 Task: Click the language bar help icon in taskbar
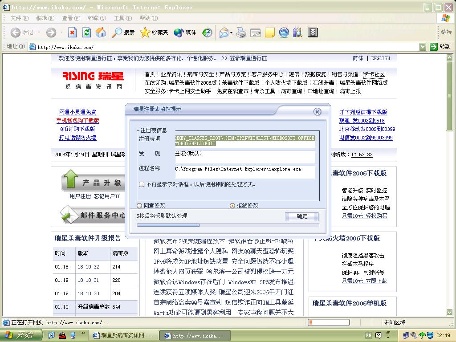(x=378, y=335)
